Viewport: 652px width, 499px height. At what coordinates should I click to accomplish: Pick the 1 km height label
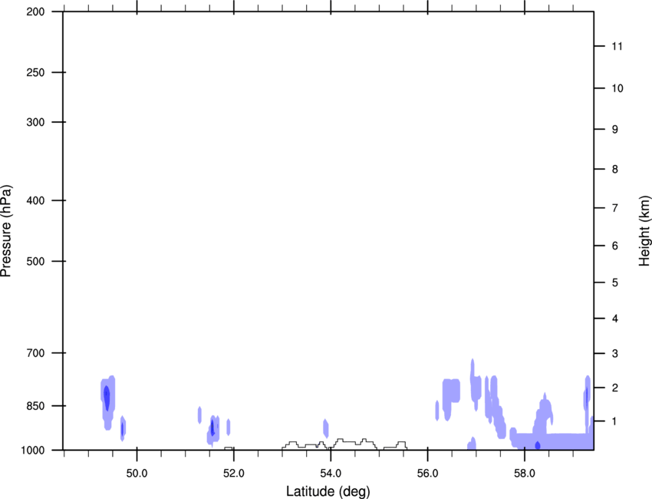coord(615,421)
